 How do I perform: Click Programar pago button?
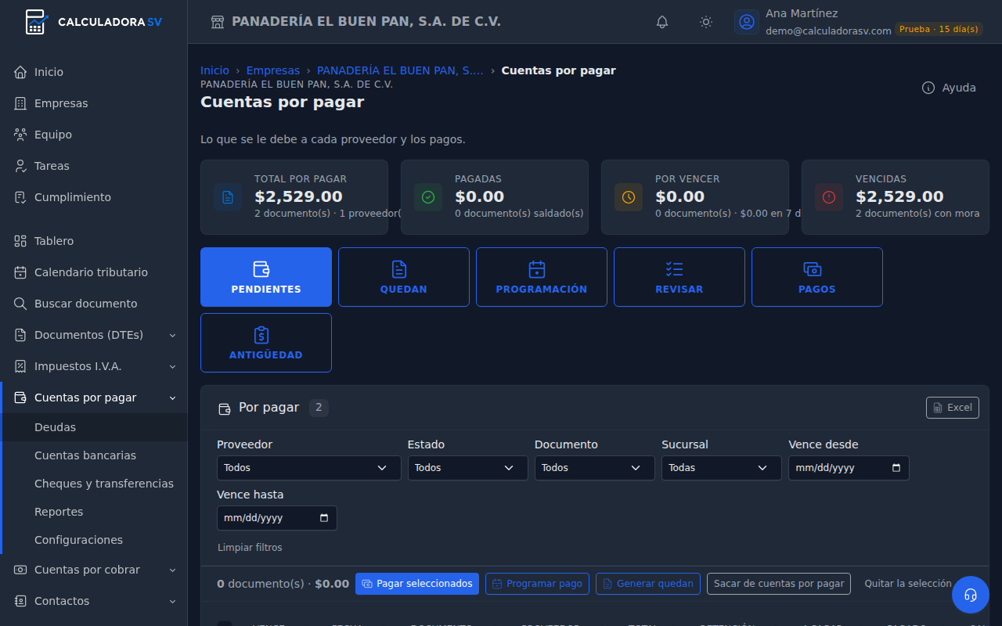pyautogui.click(x=537, y=584)
